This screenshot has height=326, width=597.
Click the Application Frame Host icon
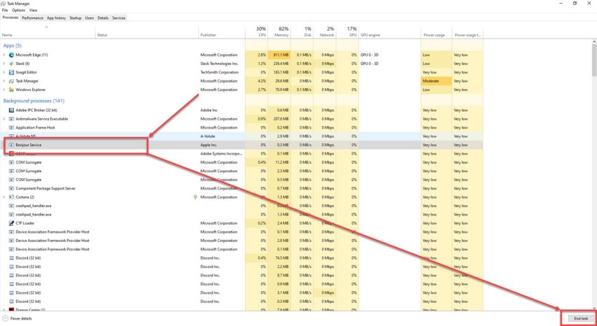12,127
